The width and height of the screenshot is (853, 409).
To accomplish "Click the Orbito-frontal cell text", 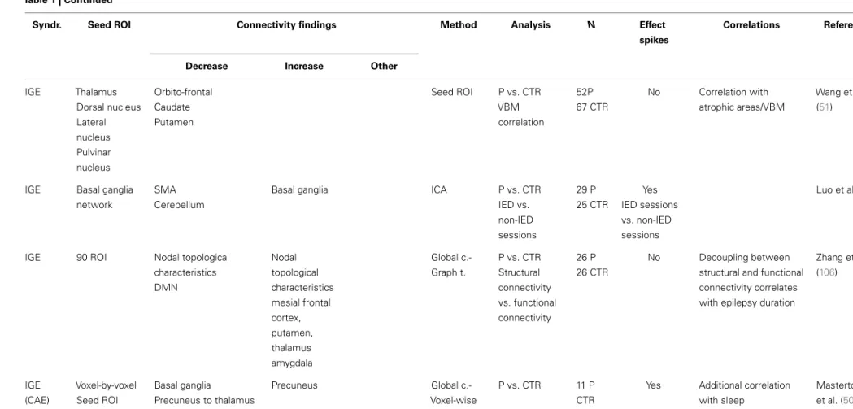I will coord(183,92).
